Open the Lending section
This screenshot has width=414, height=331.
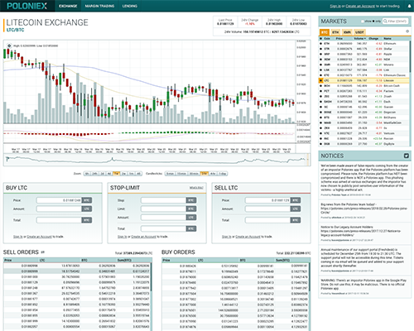tap(130, 6)
